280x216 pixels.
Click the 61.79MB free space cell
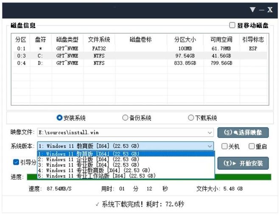point(221,48)
